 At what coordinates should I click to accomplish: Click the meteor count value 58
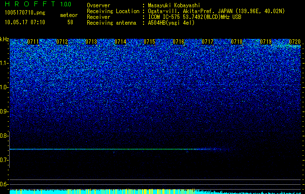click(x=70, y=22)
